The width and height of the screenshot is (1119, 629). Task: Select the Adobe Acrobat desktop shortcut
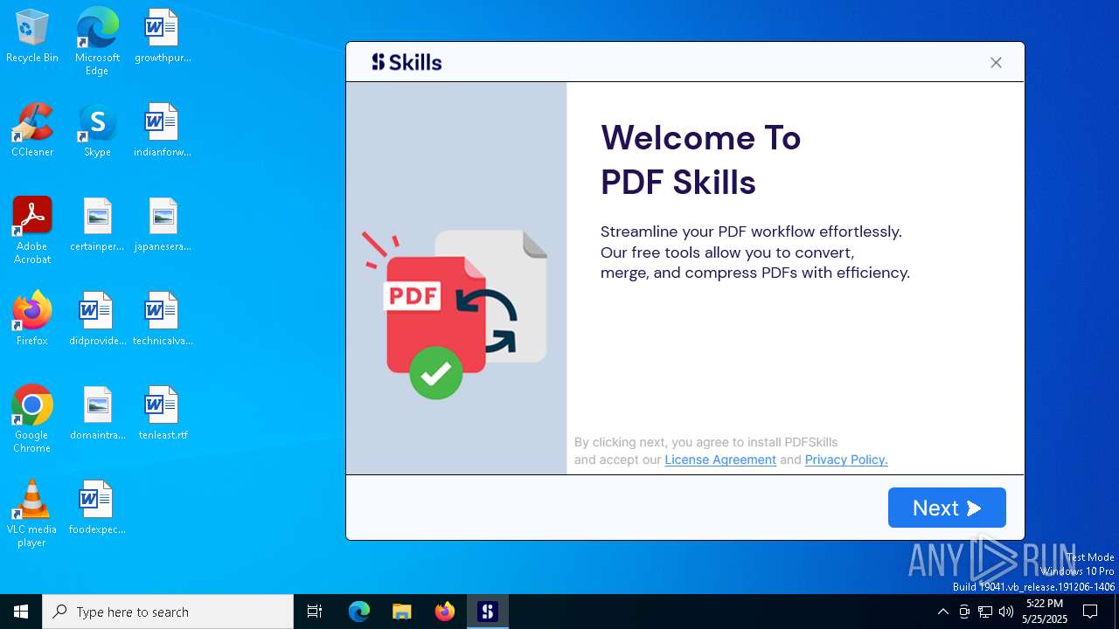click(x=32, y=231)
